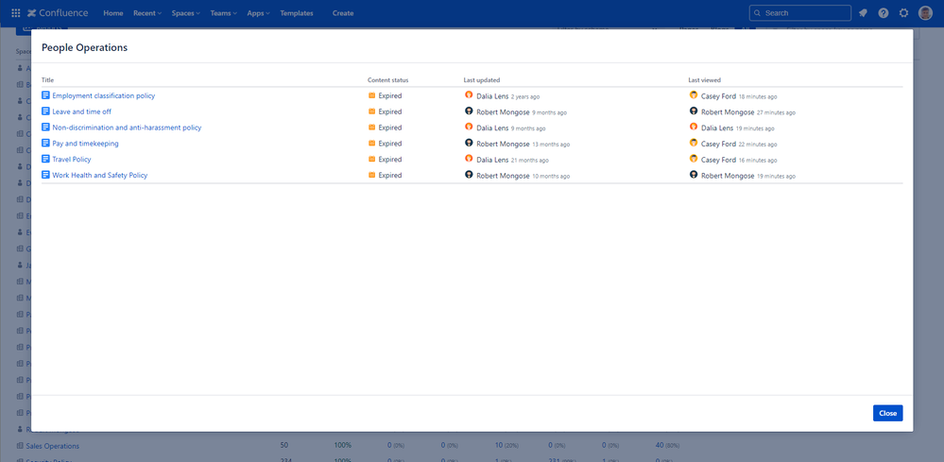Click the Content status column header
The width and height of the screenshot is (944, 462).
point(387,80)
